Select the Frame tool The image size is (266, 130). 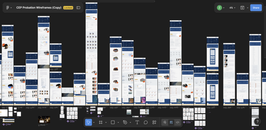[101, 122]
